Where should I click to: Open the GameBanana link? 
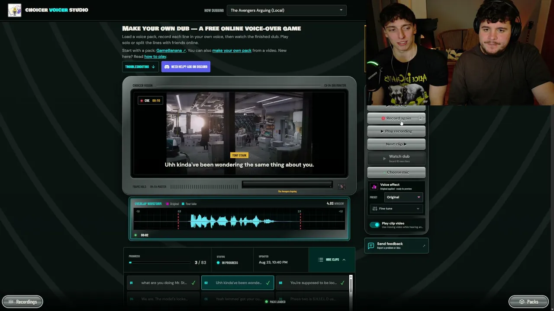tap(171, 51)
